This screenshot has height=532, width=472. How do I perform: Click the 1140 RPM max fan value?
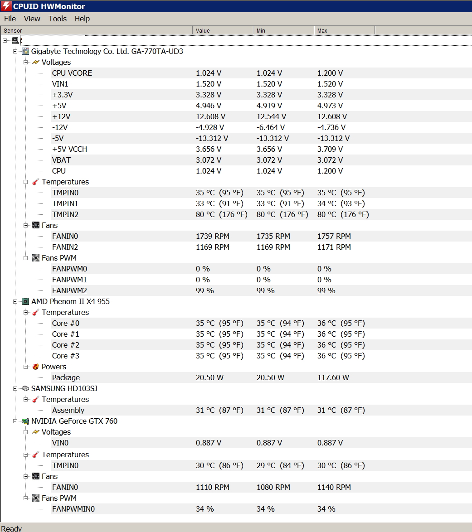point(334,487)
